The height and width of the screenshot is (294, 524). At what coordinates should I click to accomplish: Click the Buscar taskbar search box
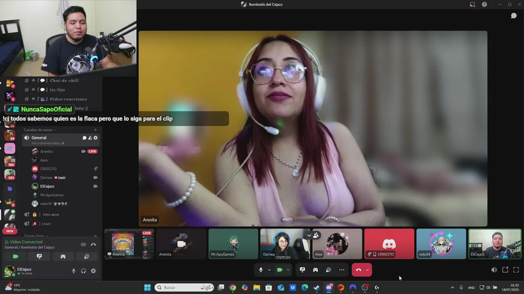[184, 287]
